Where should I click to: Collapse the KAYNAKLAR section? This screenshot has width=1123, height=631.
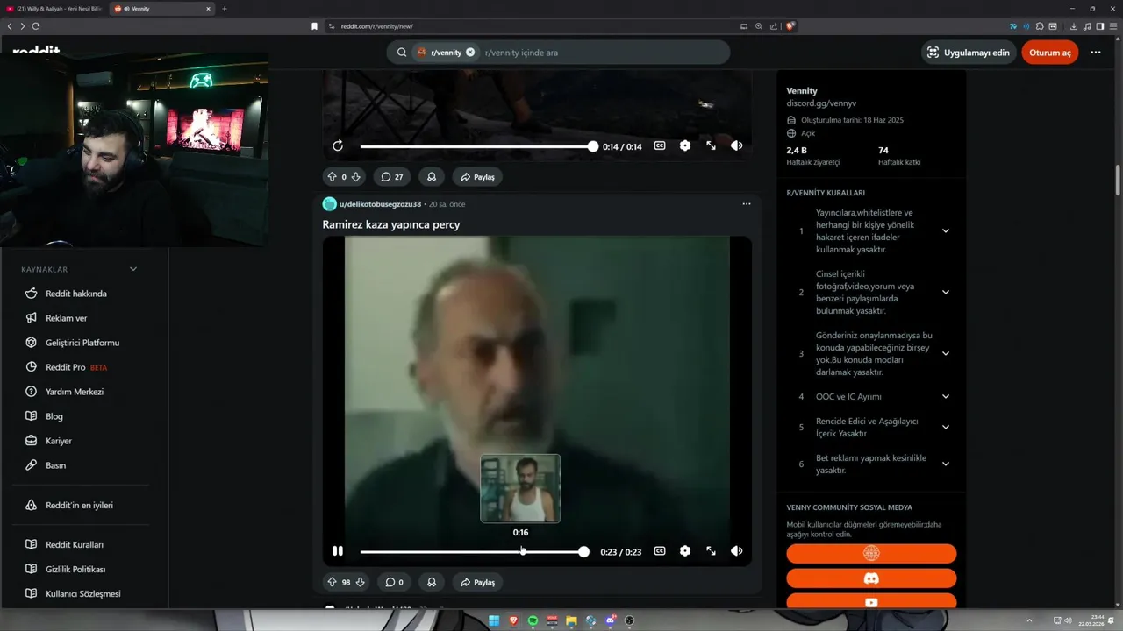click(133, 269)
